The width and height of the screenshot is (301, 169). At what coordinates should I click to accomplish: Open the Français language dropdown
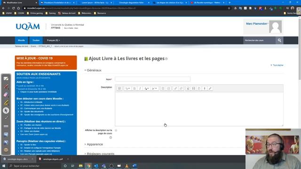point(53,40)
